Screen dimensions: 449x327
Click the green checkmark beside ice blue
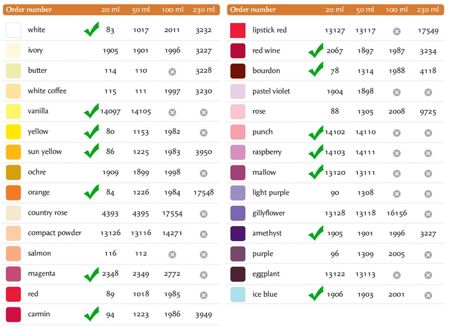pos(316,293)
